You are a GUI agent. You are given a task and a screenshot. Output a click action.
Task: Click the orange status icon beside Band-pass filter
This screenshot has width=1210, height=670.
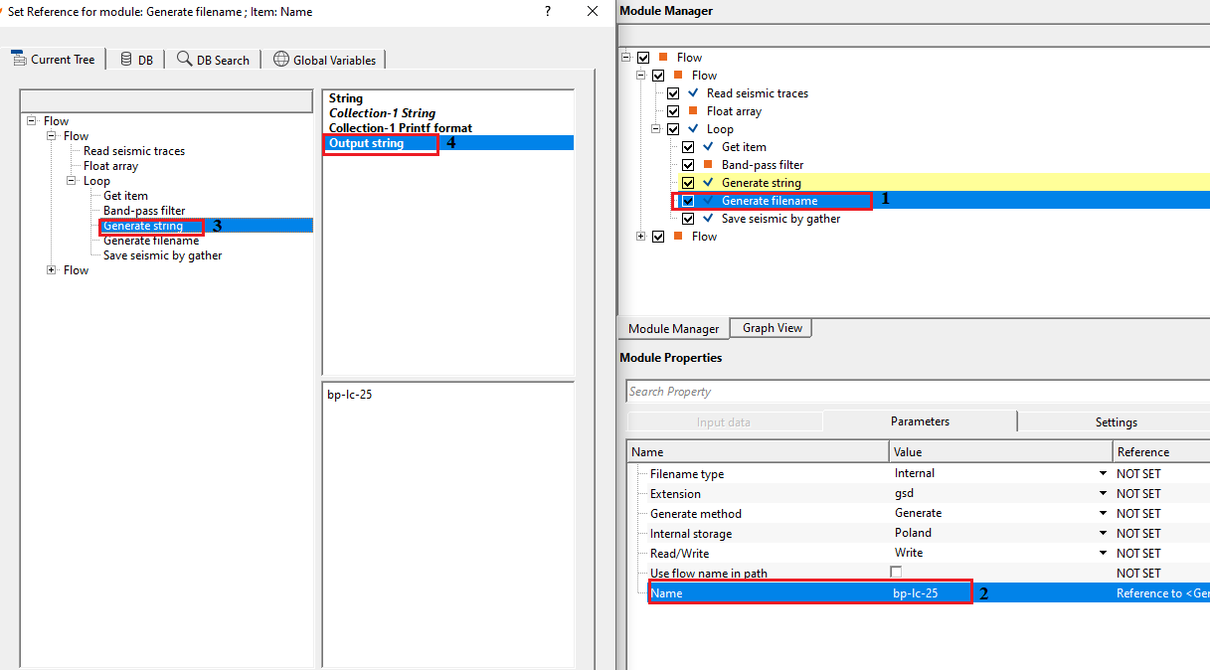[x=708, y=164]
